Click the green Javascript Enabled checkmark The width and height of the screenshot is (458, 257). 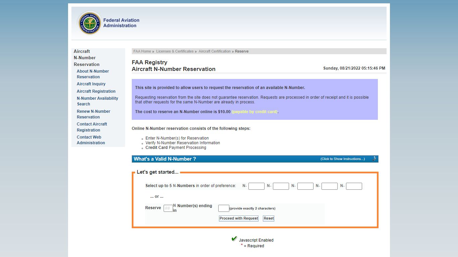(234, 239)
